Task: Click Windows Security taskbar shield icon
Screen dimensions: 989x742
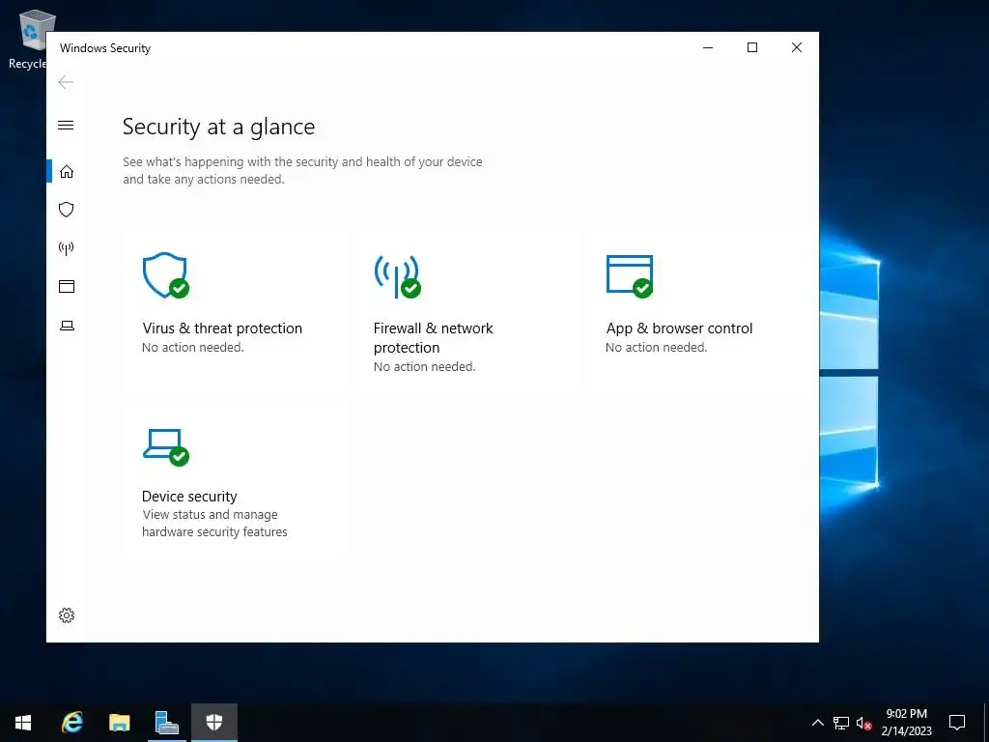Action: click(214, 723)
